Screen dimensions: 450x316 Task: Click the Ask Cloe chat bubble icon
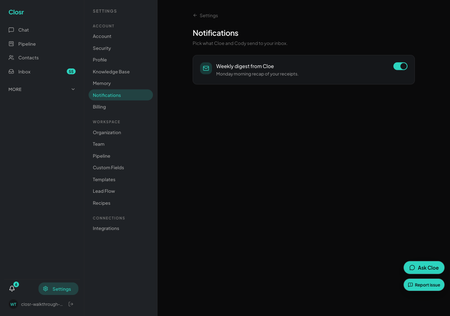[x=412, y=268]
